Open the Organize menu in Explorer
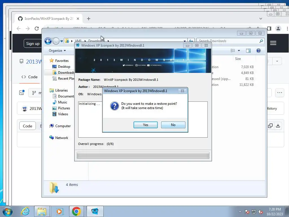Screen dimensions: 289x217 pyautogui.click(x=57, y=51)
